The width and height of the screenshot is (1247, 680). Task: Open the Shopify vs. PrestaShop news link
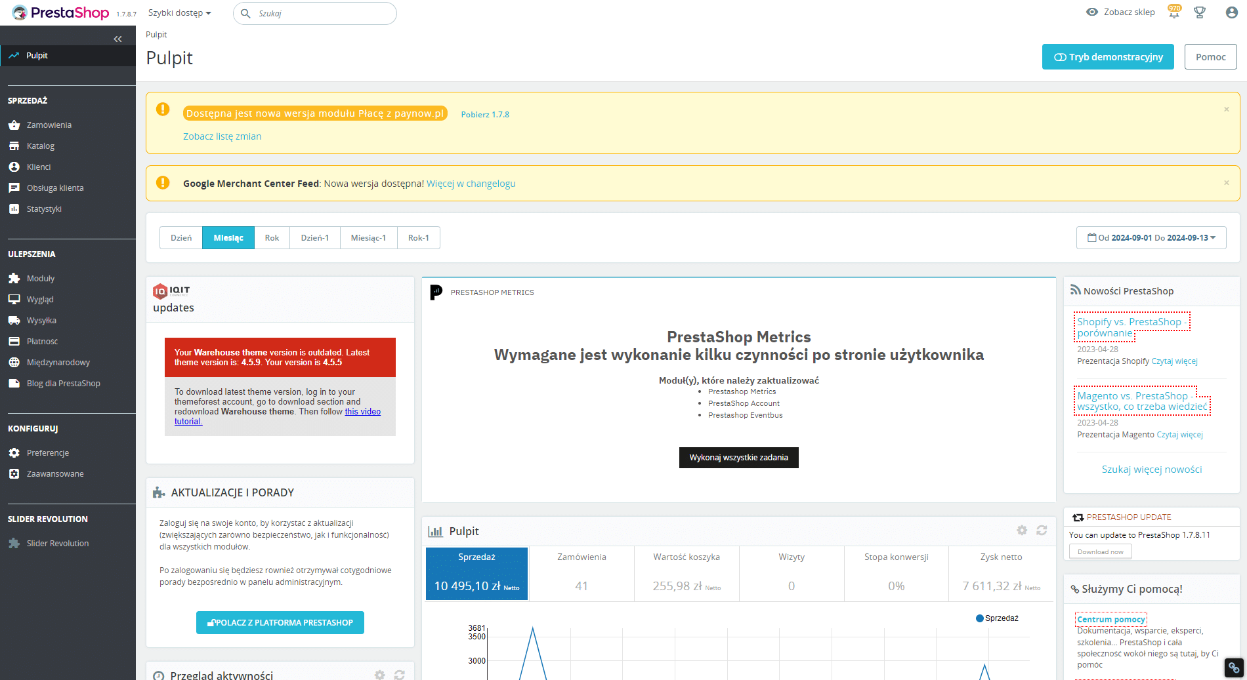pyautogui.click(x=1131, y=327)
